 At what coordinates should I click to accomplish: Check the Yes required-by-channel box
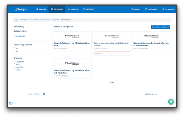click(x=15, y=48)
